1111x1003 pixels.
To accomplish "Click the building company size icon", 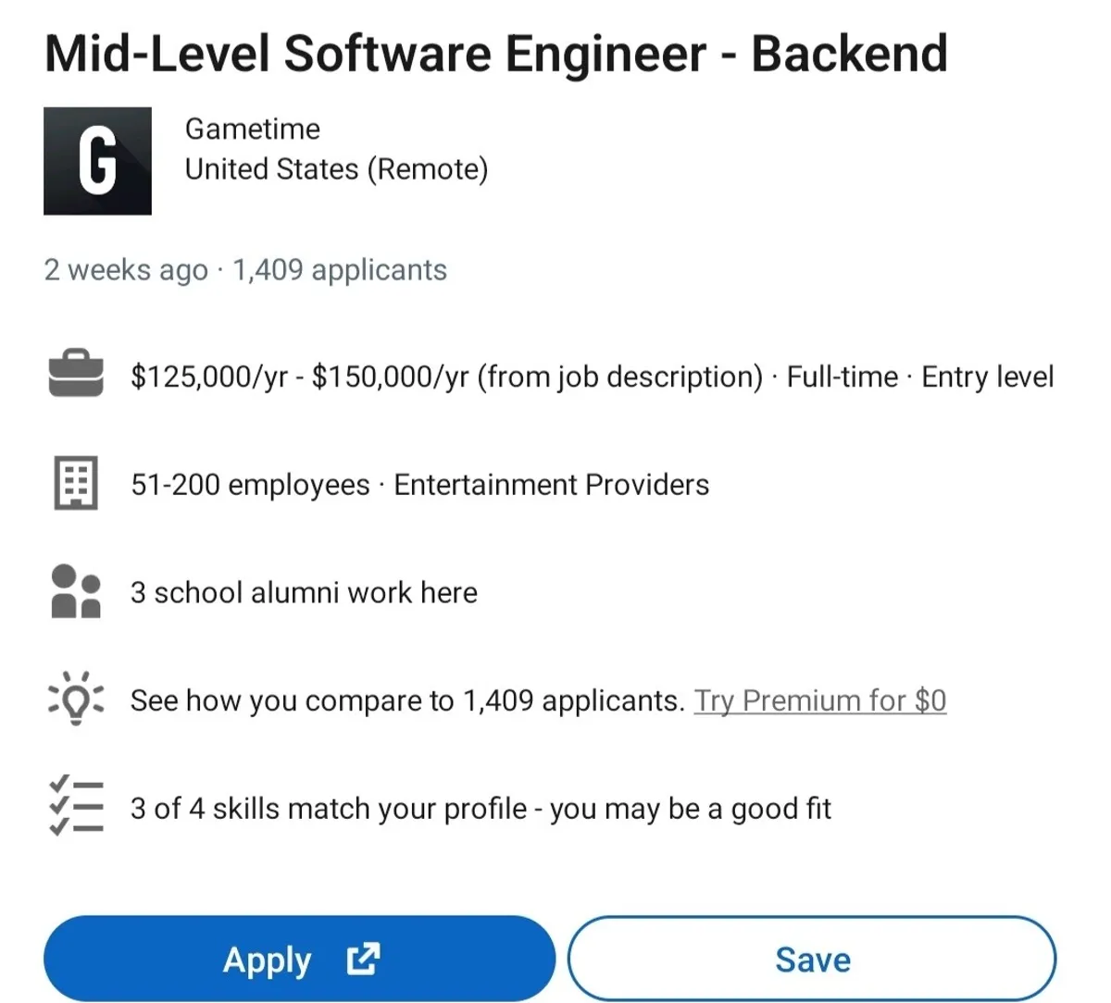I will [75, 483].
